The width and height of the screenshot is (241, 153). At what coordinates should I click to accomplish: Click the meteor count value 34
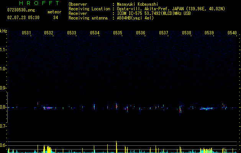point(56,18)
